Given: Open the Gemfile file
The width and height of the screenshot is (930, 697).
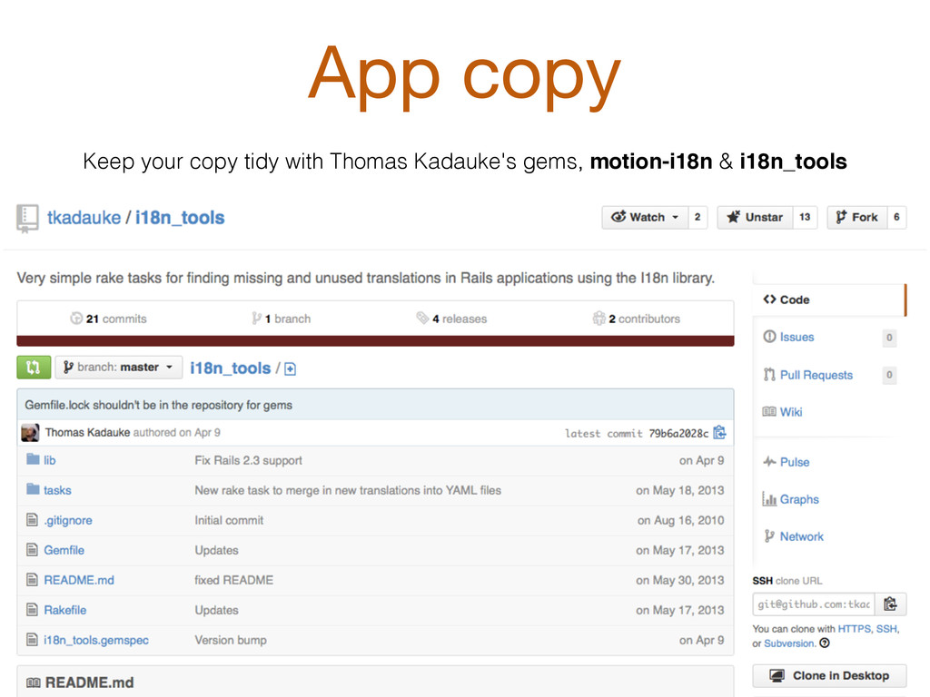Looking at the screenshot, I should (x=64, y=550).
